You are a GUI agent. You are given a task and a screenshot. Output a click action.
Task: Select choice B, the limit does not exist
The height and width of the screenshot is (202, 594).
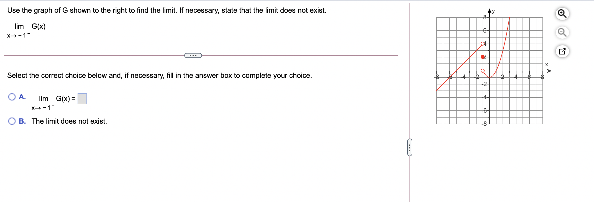[12, 121]
